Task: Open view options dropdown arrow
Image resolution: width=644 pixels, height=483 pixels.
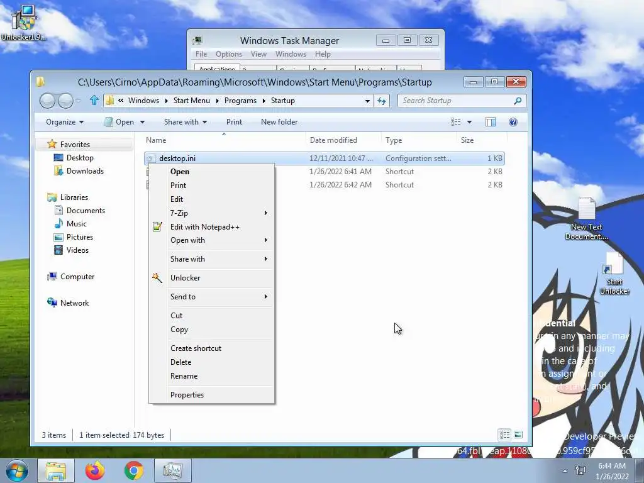Action: click(469, 122)
